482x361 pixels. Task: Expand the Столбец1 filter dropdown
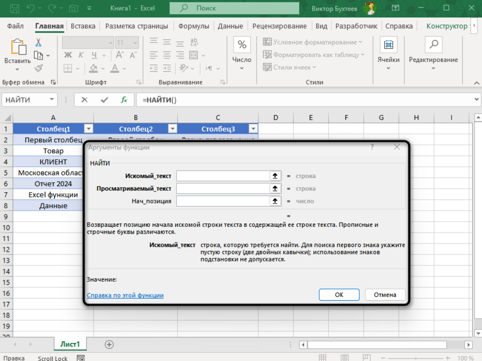(x=88, y=129)
